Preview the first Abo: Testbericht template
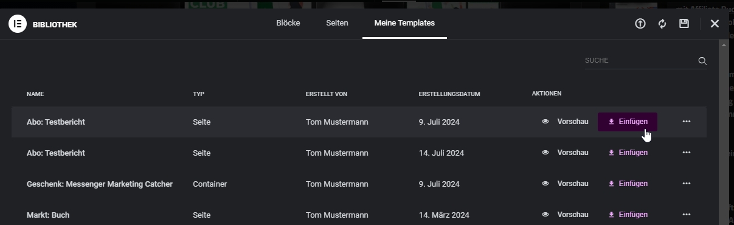Screen dimensions: 734x225 [565, 122]
